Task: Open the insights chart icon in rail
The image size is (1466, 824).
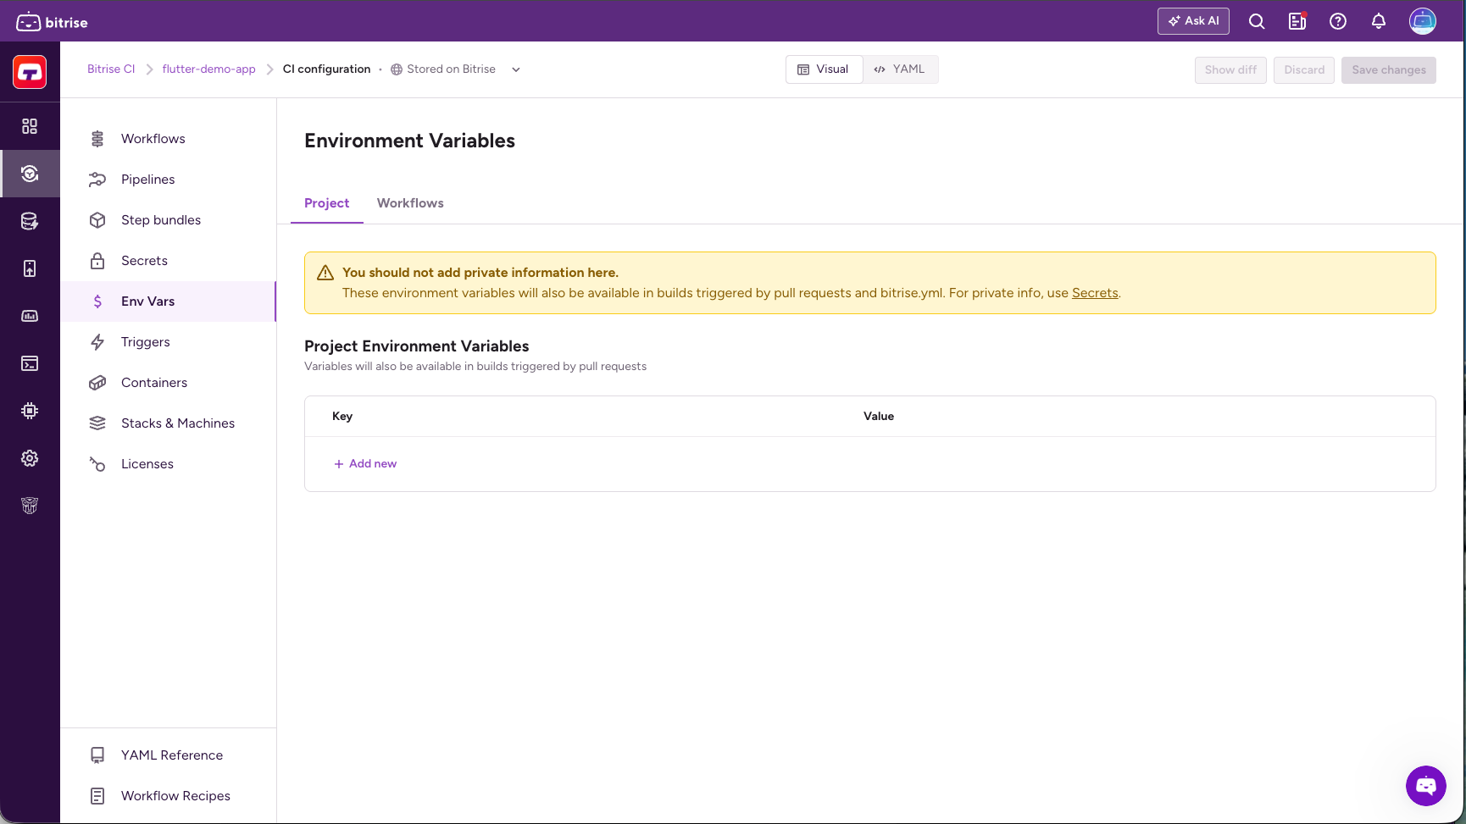Action: tap(30, 316)
